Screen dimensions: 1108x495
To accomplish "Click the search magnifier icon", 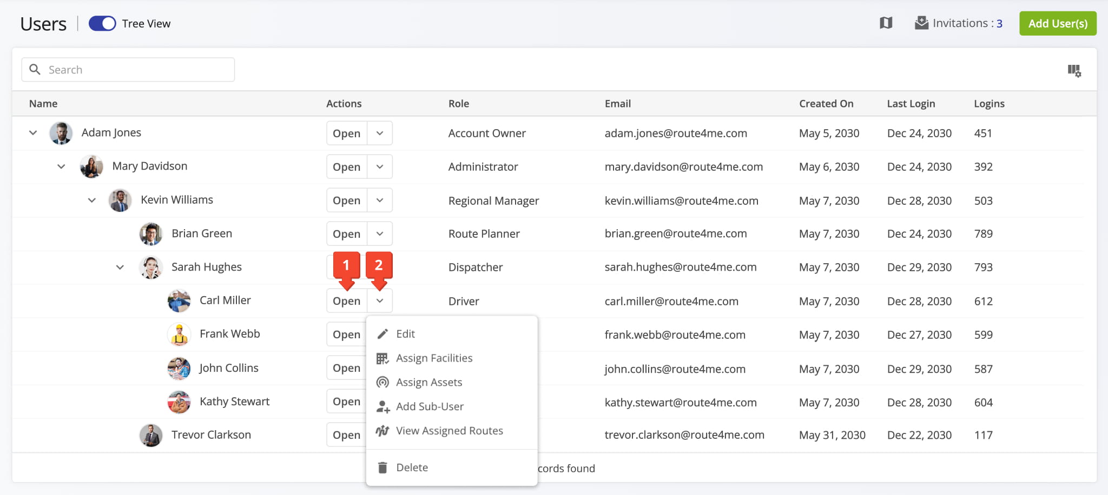I will tap(35, 69).
